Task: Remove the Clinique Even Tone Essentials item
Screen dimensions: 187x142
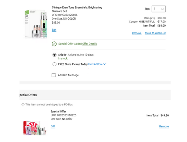Action: click(137, 33)
